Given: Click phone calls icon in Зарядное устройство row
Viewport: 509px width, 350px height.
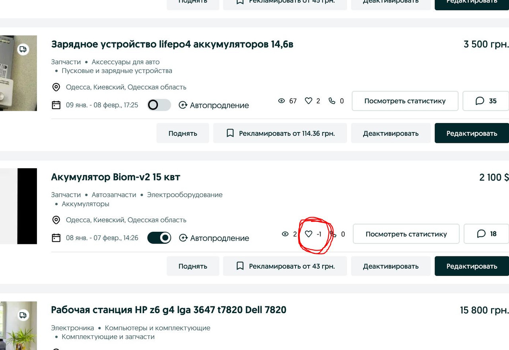Looking at the screenshot, I should coord(332,101).
